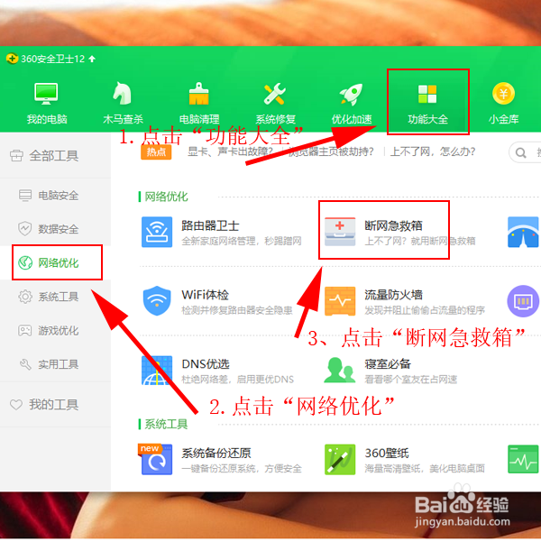Open the 木马查杀 horse icon

122,93
